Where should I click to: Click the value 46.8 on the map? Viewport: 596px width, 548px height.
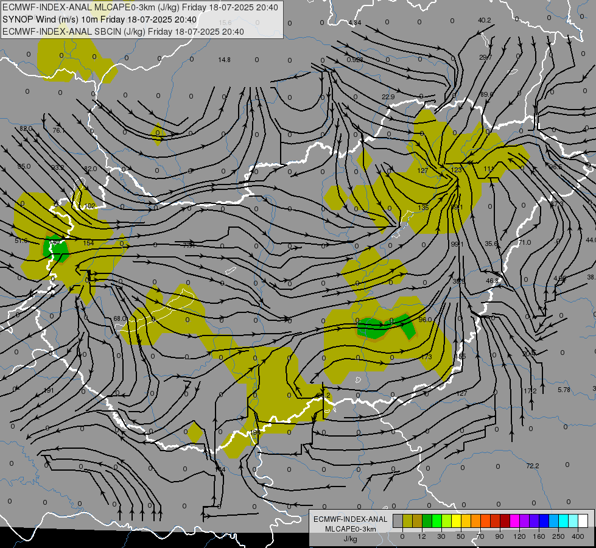point(492,281)
